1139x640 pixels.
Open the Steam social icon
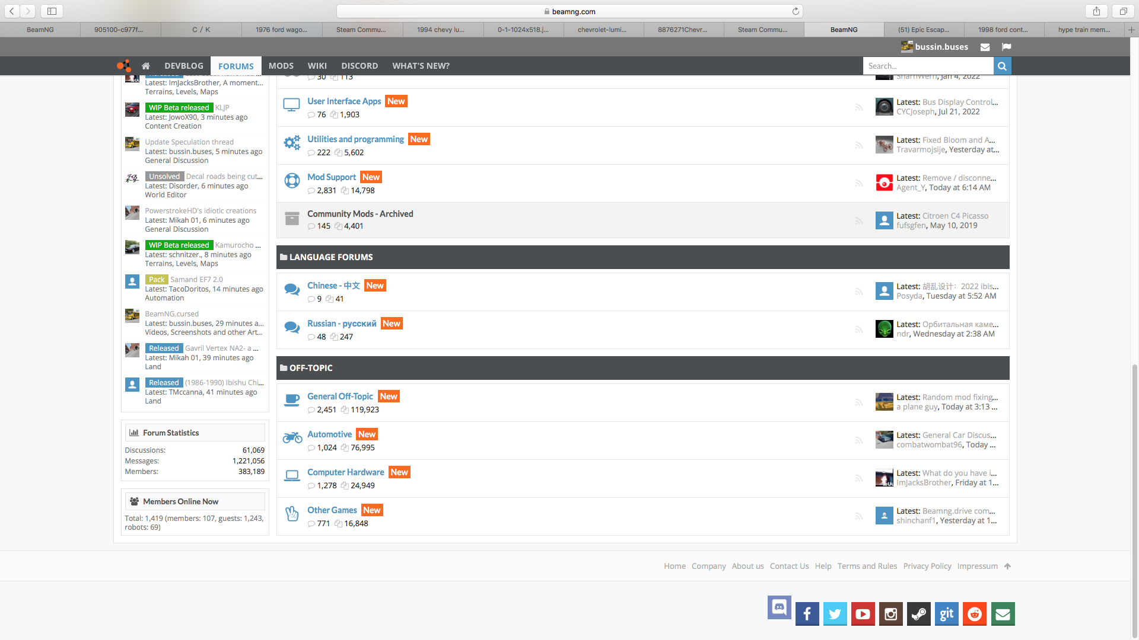pyautogui.click(x=918, y=614)
